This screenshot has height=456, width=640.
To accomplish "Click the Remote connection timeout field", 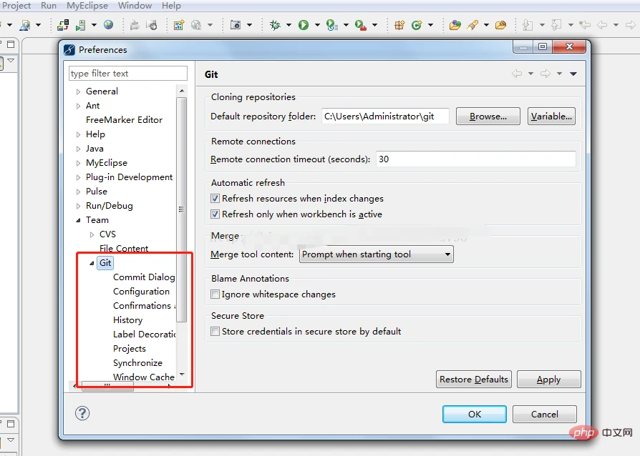I will point(476,159).
